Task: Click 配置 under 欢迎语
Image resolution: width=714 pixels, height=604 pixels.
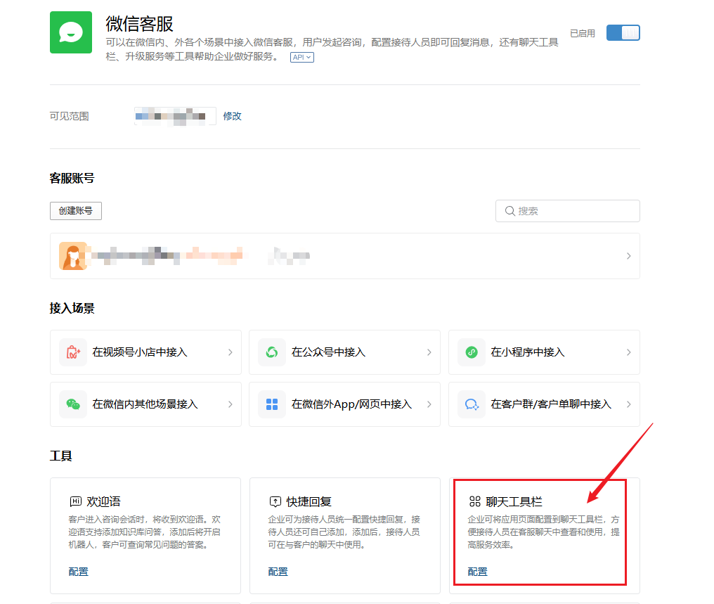Action: [x=78, y=572]
